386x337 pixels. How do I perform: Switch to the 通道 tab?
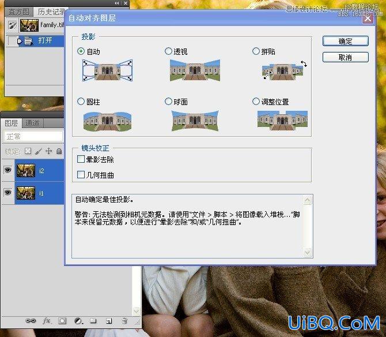coord(32,123)
